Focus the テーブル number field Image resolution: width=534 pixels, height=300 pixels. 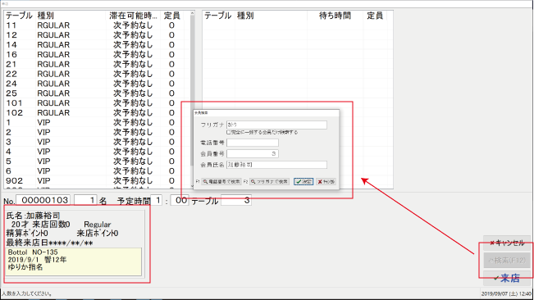point(236,200)
